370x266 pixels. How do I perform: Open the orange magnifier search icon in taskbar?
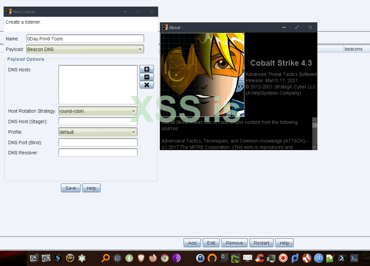(106, 258)
